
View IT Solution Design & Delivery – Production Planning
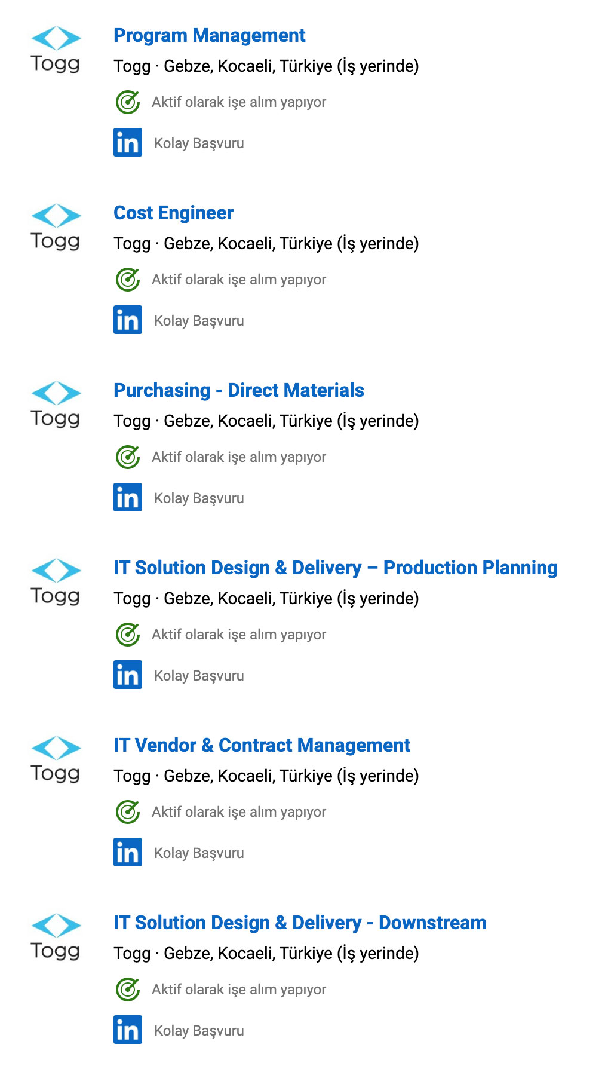click(335, 568)
